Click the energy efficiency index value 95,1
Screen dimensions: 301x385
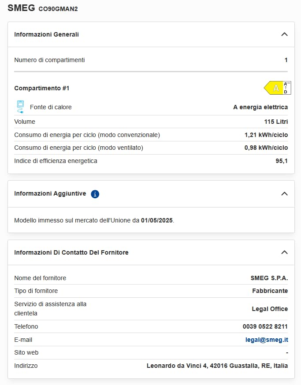[x=282, y=161]
